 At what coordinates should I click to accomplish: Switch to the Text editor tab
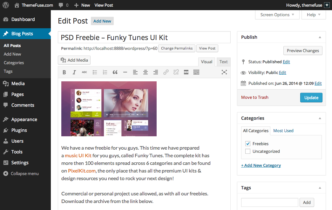coord(223,62)
